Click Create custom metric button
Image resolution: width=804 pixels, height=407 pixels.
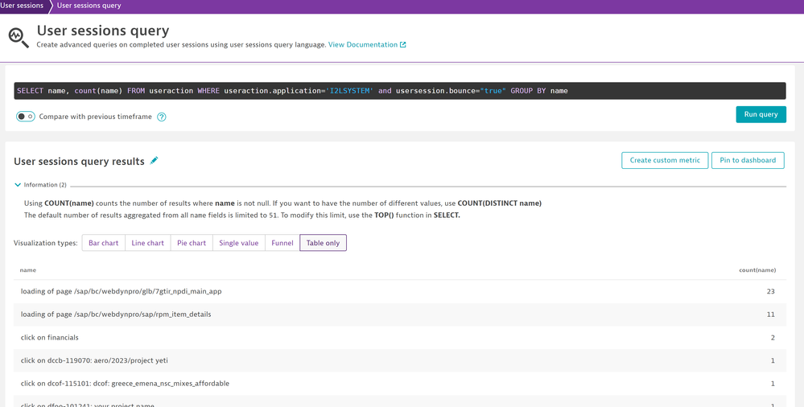665,160
